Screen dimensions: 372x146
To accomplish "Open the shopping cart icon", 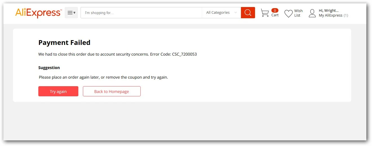I will pos(265,13).
